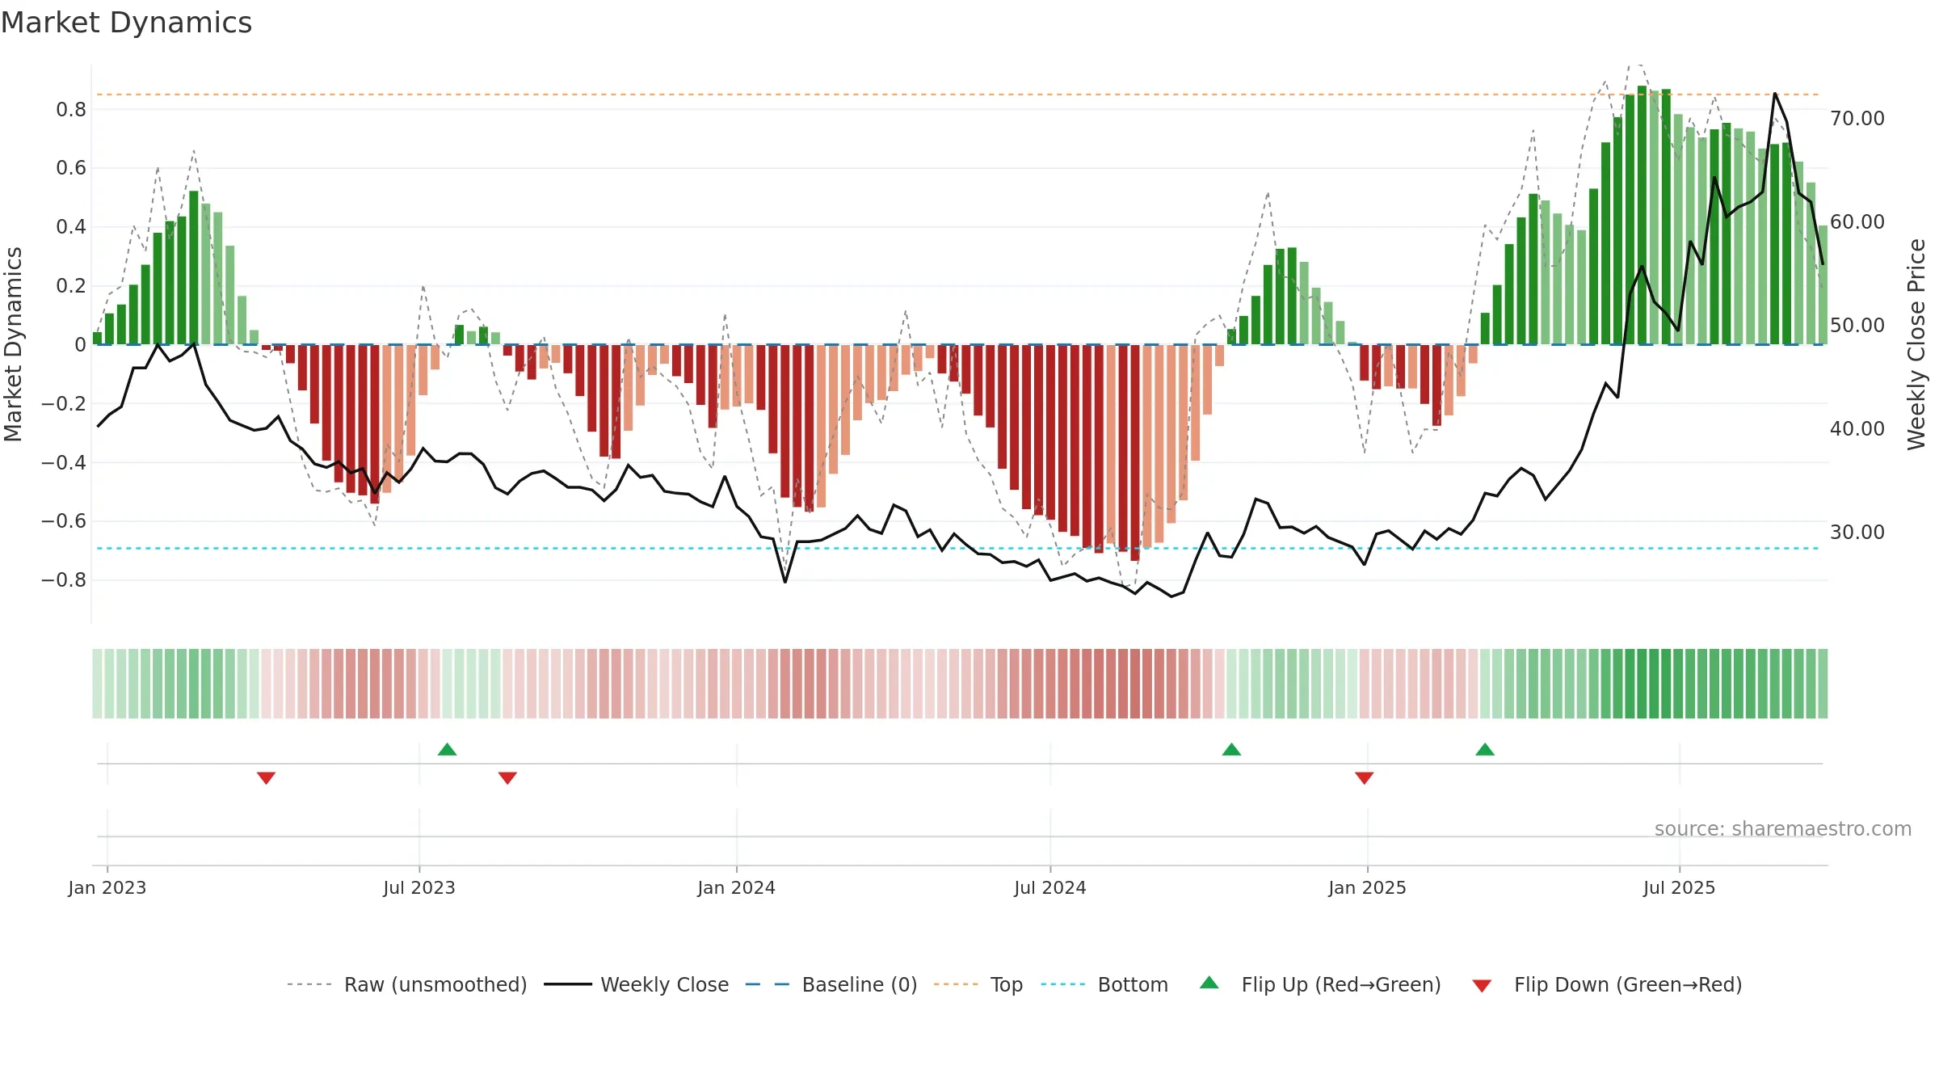The image size is (1939, 1091).
Task: Click the Jan 2024 x-axis label
Action: (x=737, y=887)
